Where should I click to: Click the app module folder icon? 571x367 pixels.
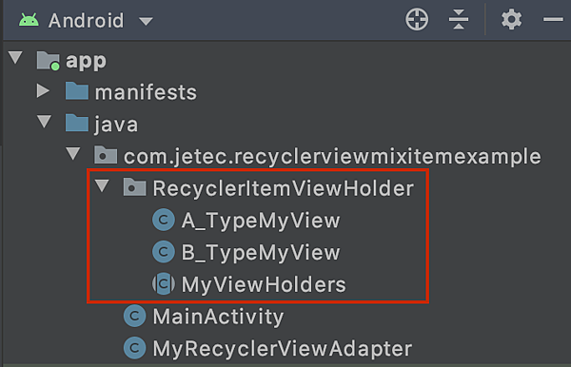(x=49, y=61)
